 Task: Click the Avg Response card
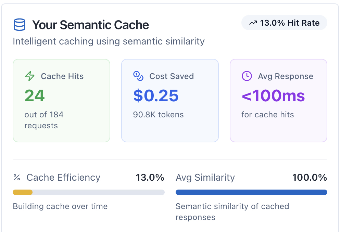(x=278, y=100)
